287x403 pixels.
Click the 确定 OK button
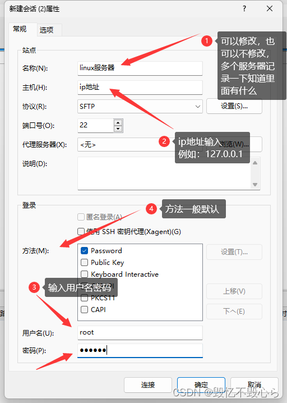[201, 385]
